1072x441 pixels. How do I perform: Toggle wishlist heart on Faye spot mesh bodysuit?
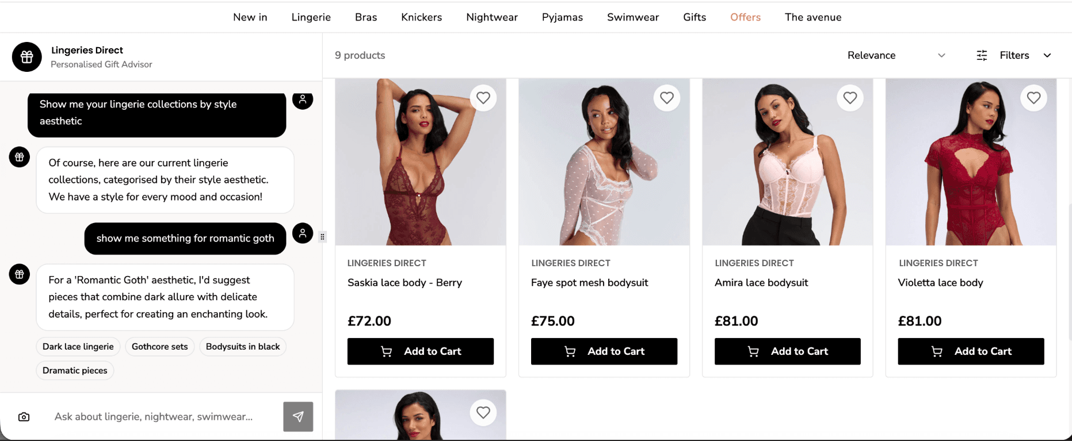point(666,98)
